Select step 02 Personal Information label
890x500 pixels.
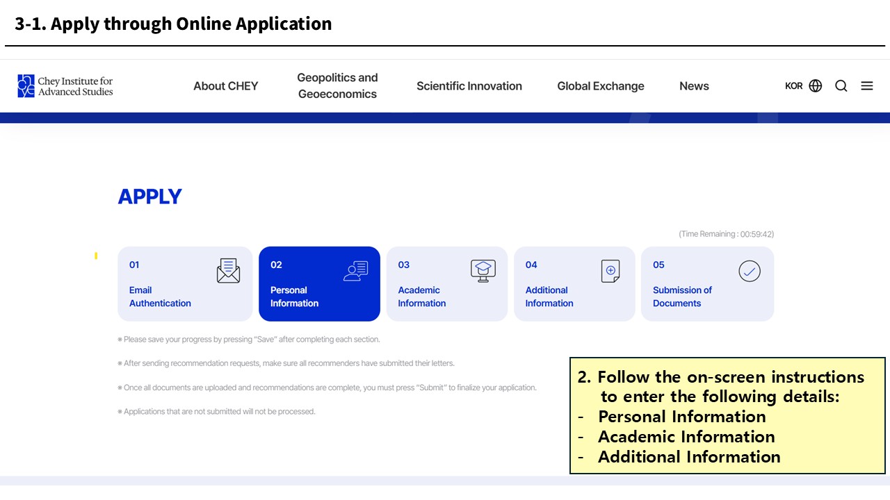(294, 297)
